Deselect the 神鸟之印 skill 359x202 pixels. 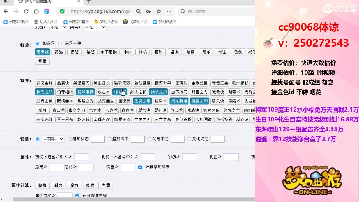[44, 92]
